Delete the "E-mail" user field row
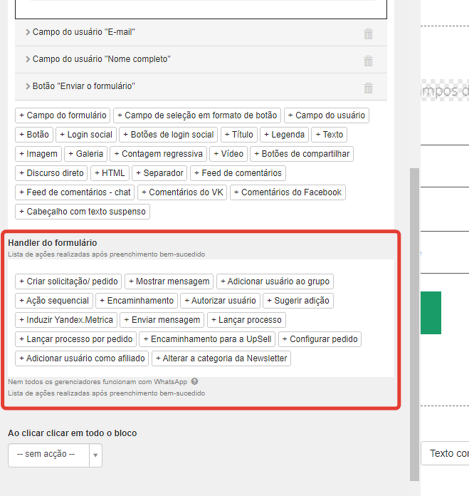The width and height of the screenshot is (469, 496). [x=368, y=33]
